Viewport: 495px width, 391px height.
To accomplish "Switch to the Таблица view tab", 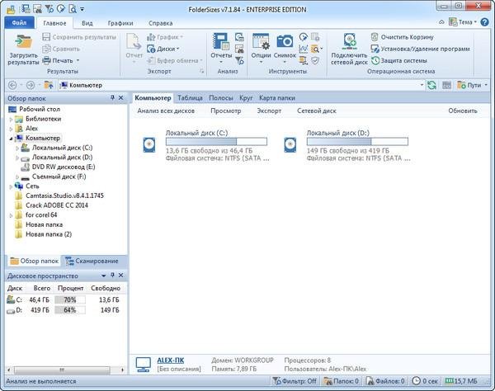I will (x=190, y=98).
